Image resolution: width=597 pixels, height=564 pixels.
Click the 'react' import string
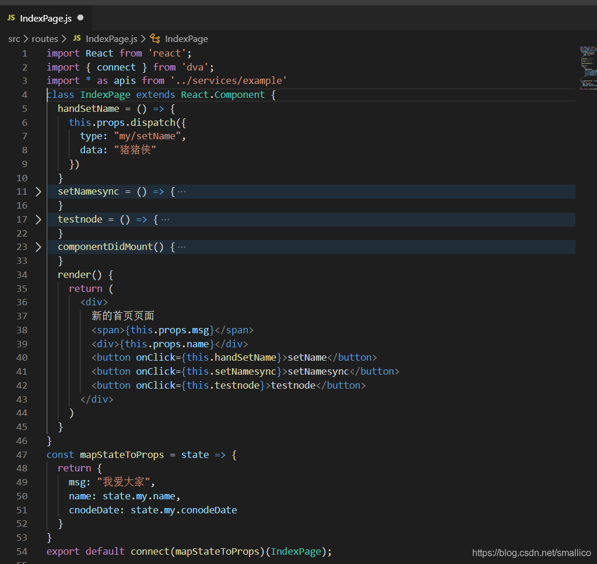[x=167, y=53]
